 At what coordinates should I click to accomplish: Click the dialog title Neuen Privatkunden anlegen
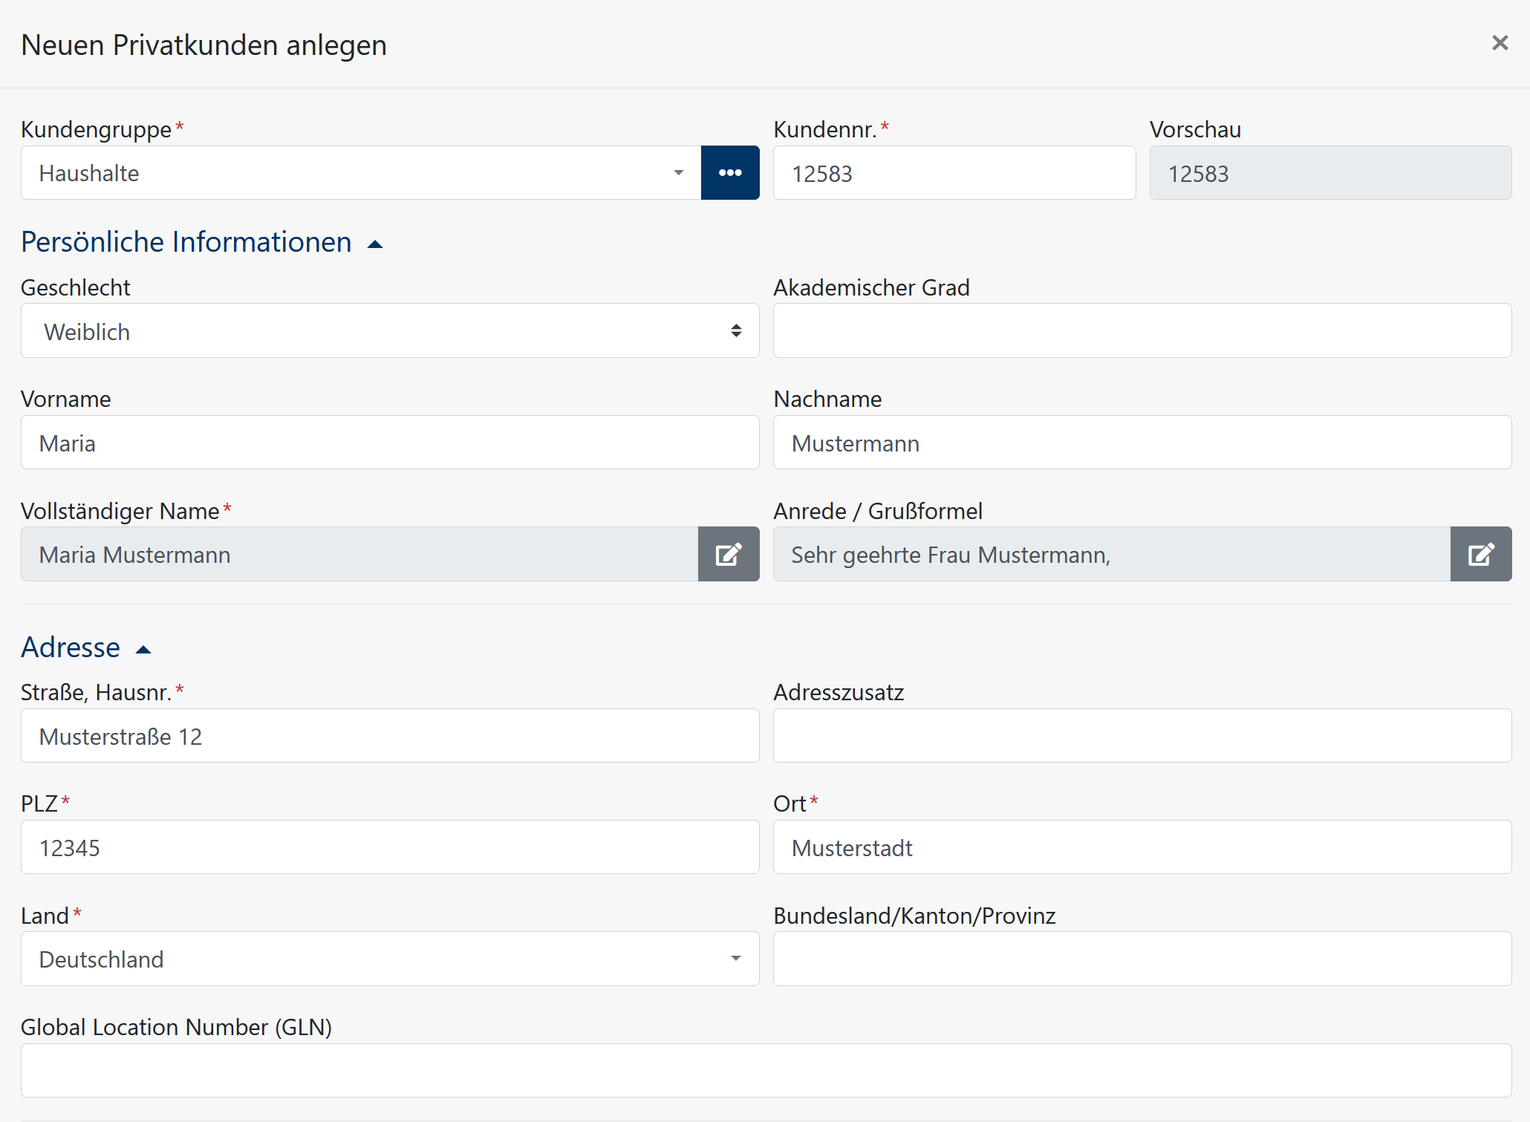(x=204, y=45)
